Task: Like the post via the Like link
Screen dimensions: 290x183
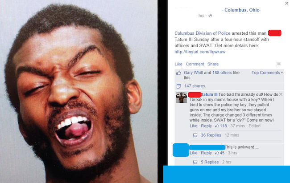Action: point(178,64)
